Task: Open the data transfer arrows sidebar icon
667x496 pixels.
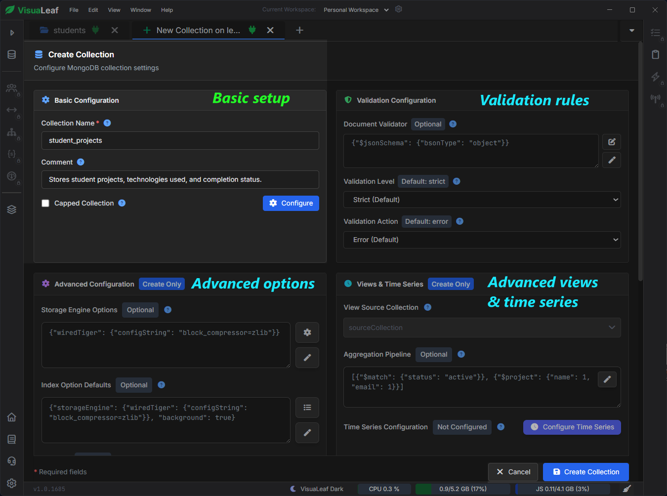Action: [x=12, y=110]
